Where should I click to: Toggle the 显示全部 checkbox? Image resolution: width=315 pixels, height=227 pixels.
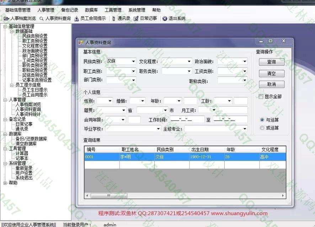pos(261,97)
